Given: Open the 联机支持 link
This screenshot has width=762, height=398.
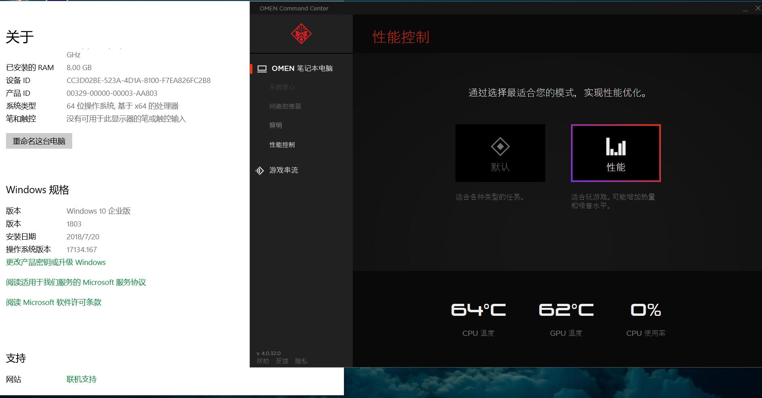Looking at the screenshot, I should click(x=81, y=379).
